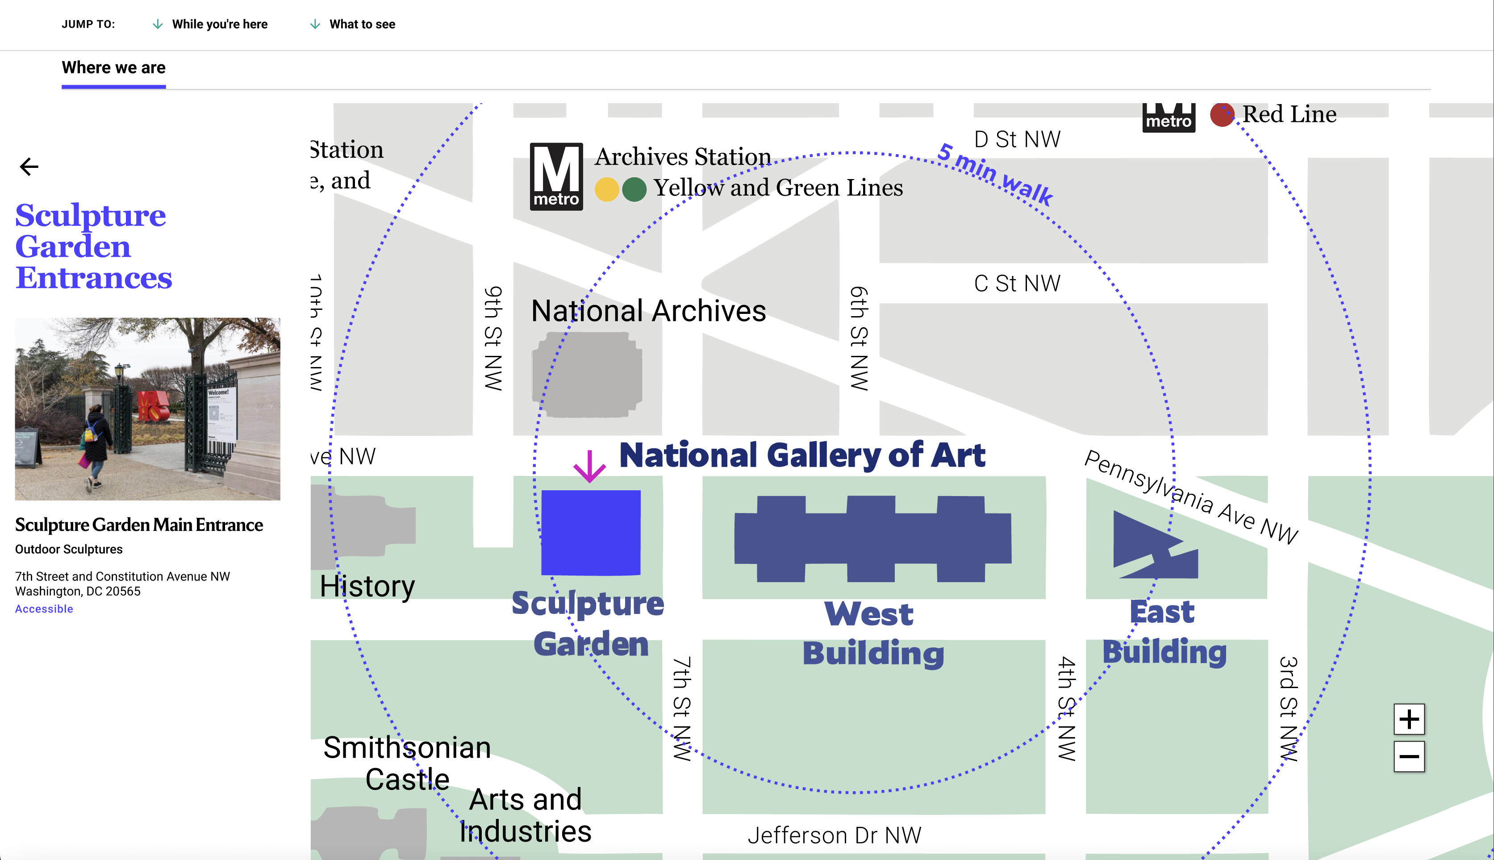
Task: Click Yellow and Green Lines text
Action: tap(778, 187)
